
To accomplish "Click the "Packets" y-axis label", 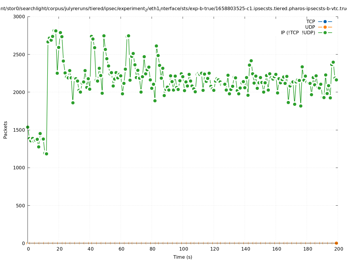I will (x=6, y=130).
